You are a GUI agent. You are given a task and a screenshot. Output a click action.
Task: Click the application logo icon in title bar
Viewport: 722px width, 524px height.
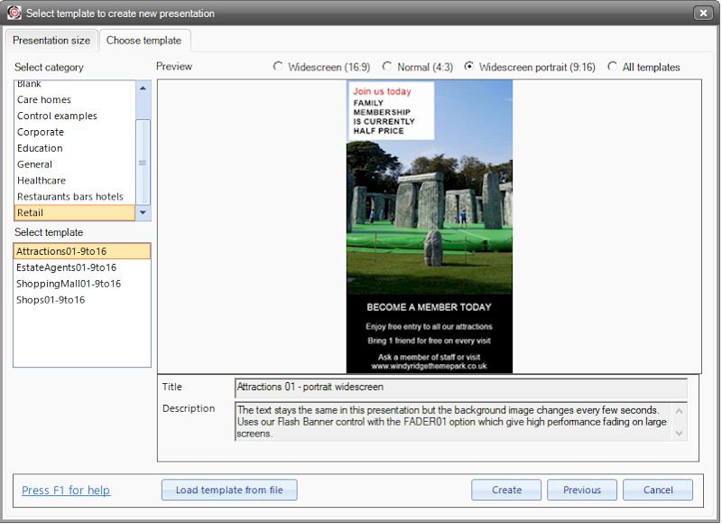point(14,13)
